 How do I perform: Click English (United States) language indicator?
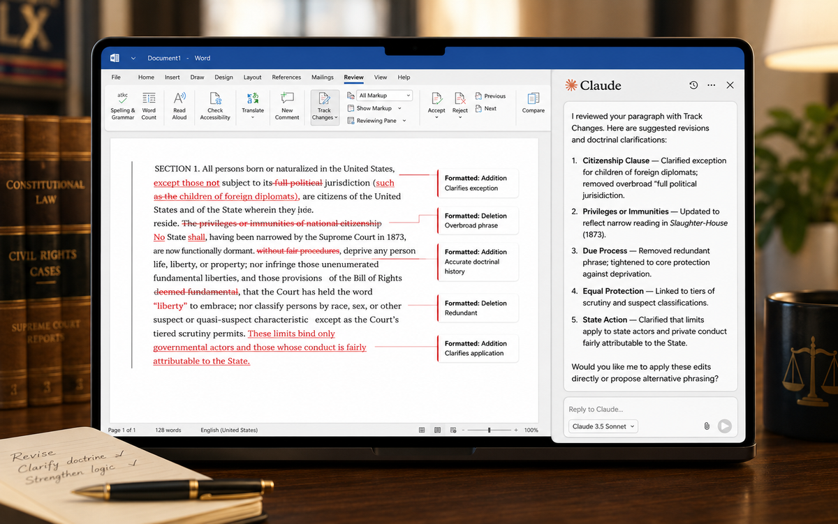click(x=229, y=430)
